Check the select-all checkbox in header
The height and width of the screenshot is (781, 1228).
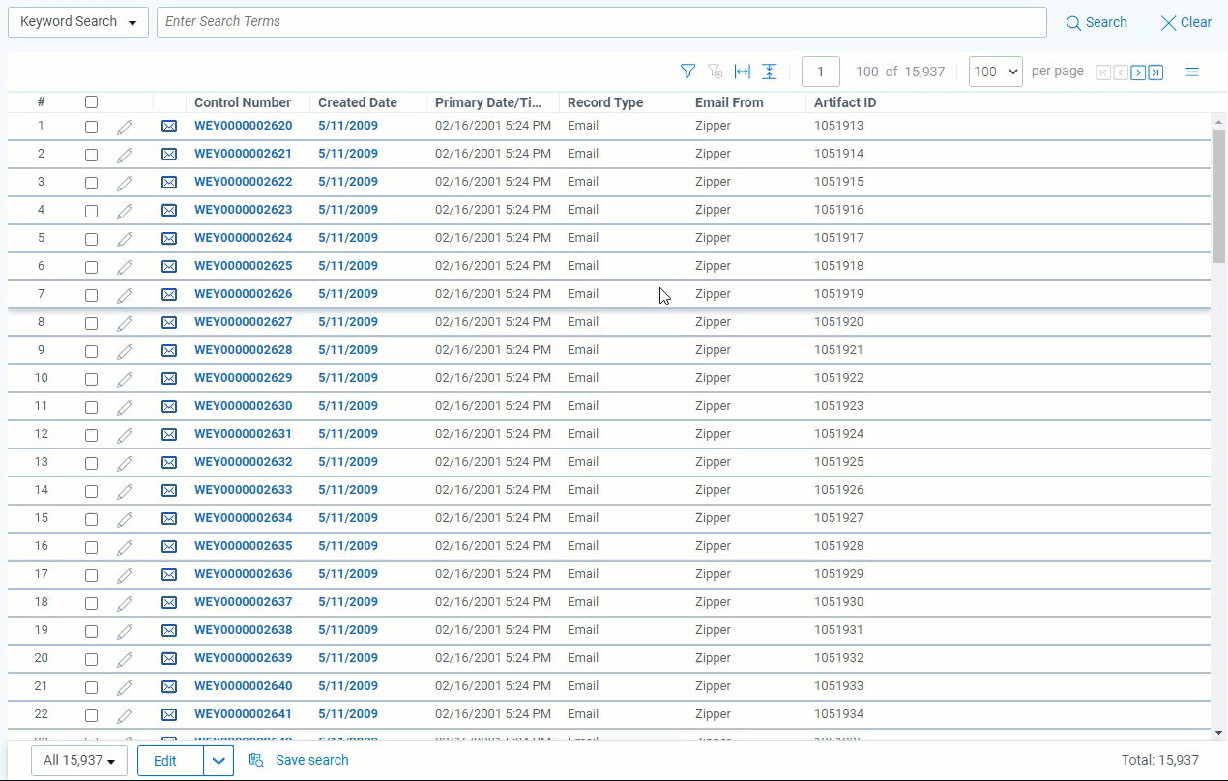[91, 102]
